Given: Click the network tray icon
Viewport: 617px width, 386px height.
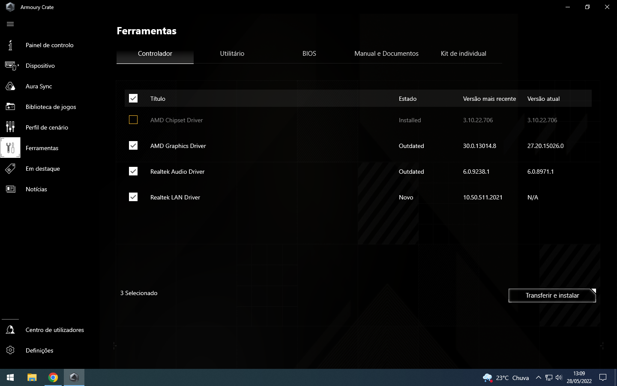Looking at the screenshot, I should click(x=549, y=378).
